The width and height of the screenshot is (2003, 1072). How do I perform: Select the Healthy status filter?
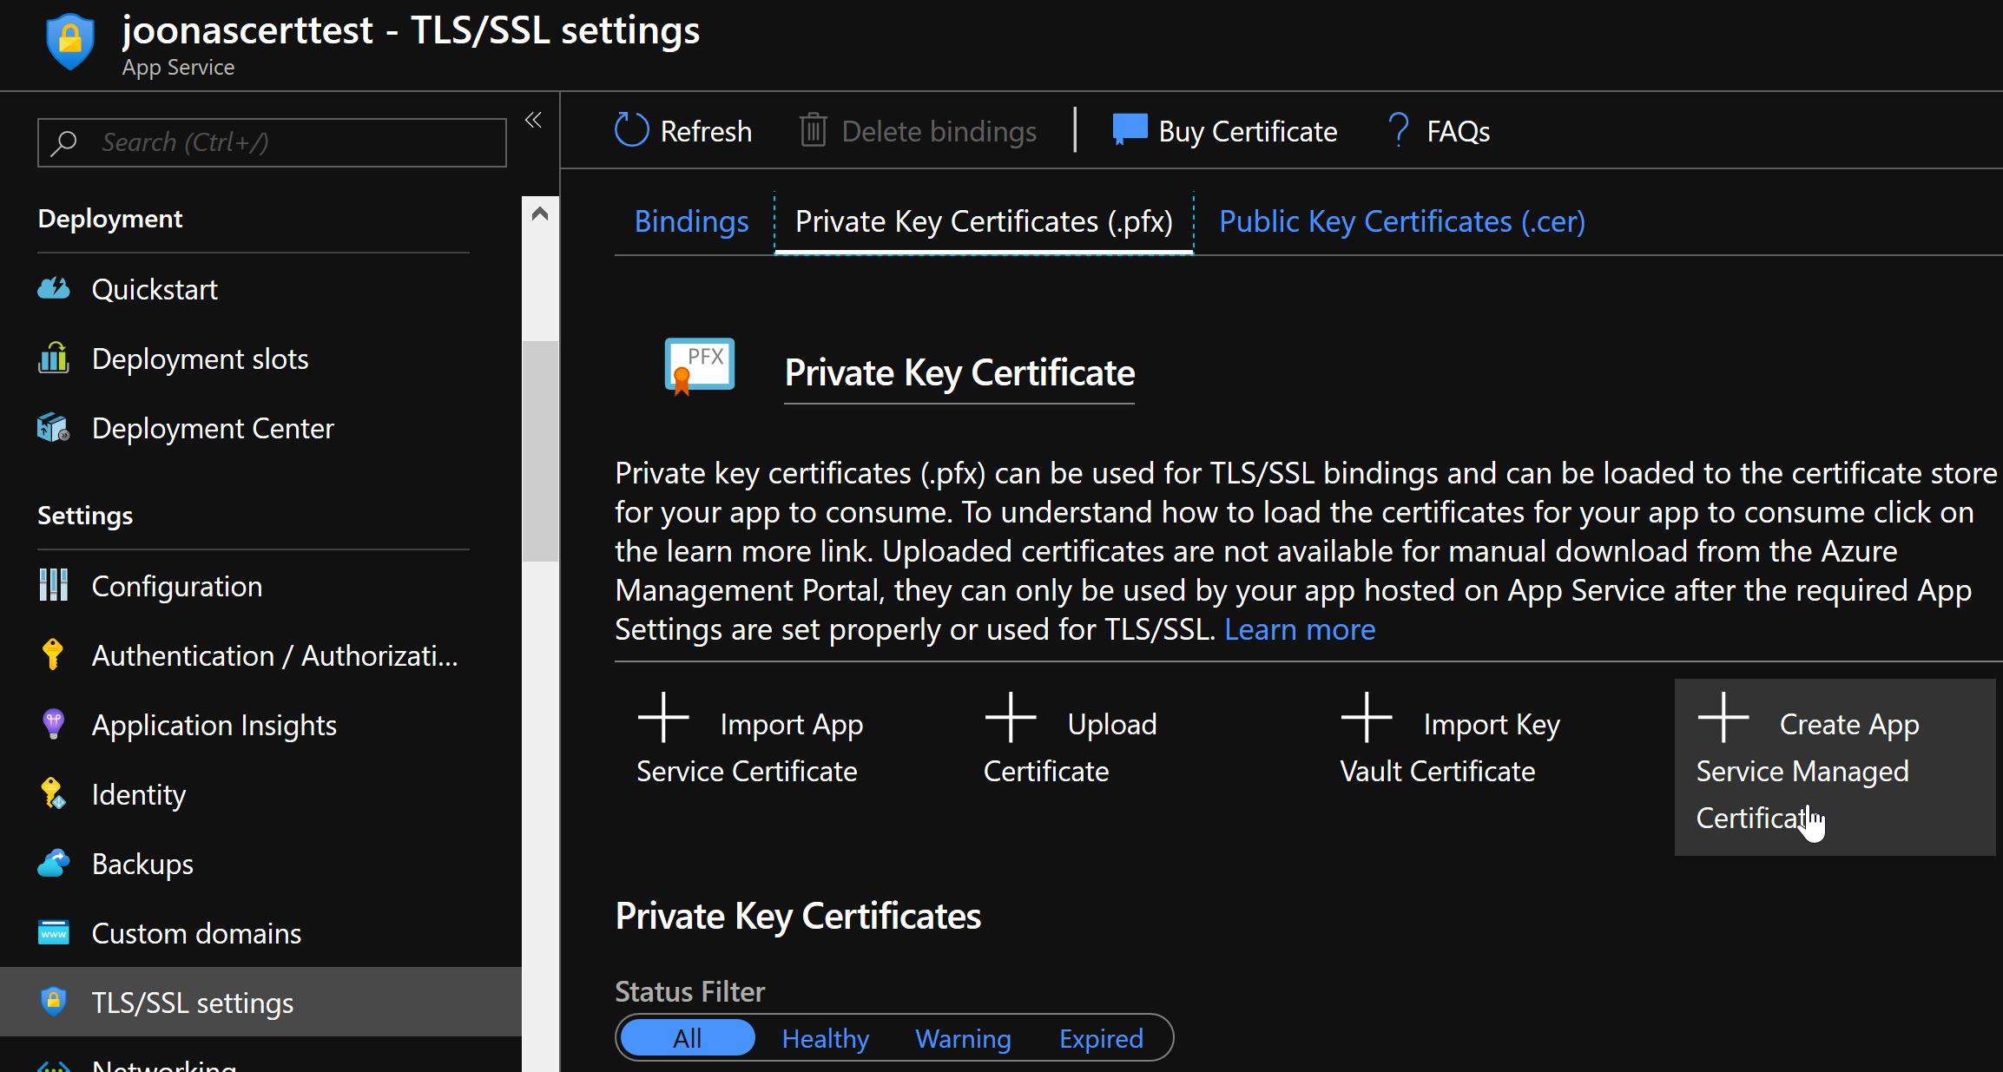tap(825, 1038)
